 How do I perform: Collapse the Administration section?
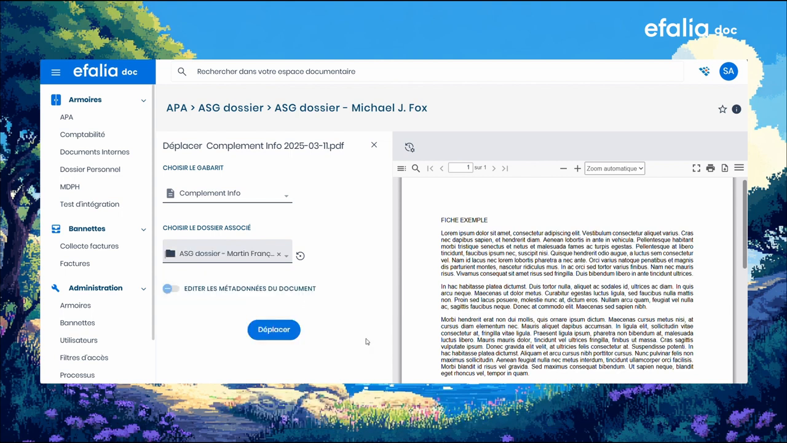tap(143, 289)
